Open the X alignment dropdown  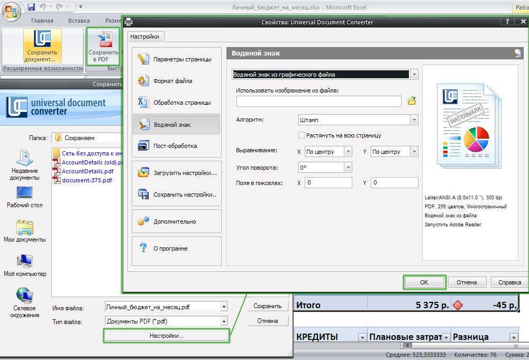click(x=348, y=152)
